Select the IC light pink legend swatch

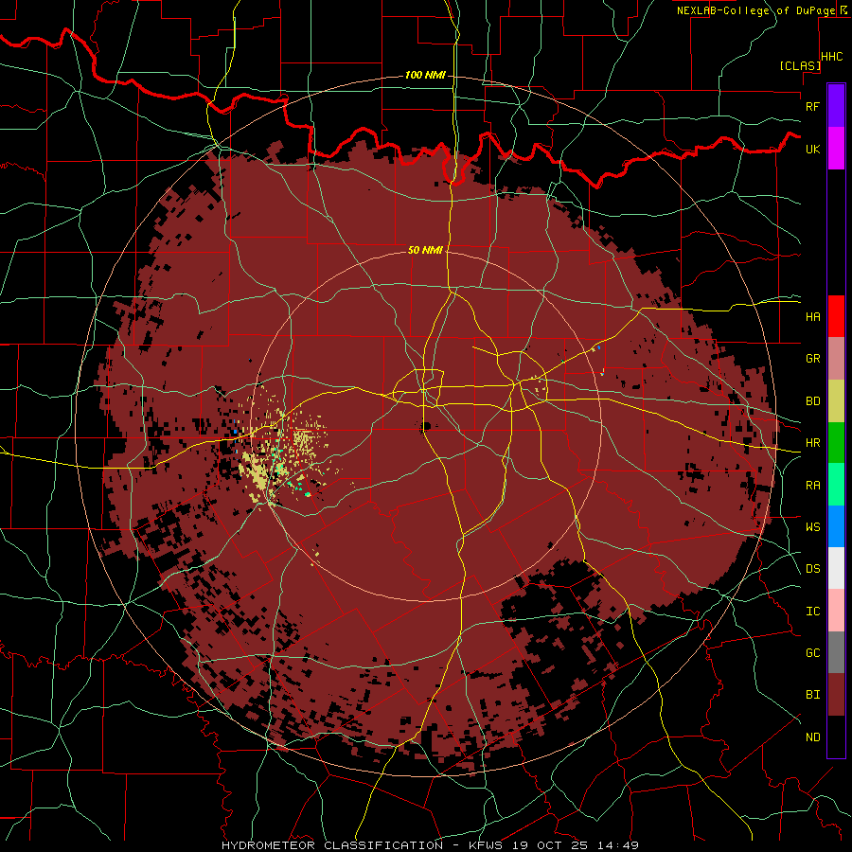tap(836, 611)
